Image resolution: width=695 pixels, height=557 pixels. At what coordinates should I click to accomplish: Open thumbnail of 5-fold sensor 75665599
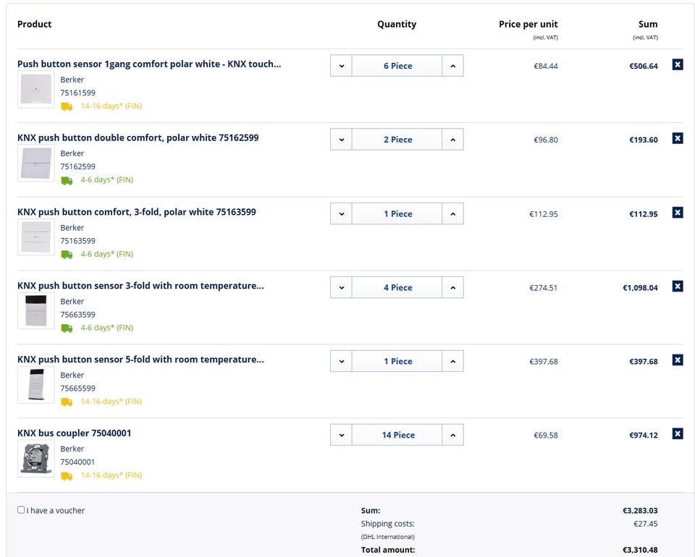click(35, 383)
